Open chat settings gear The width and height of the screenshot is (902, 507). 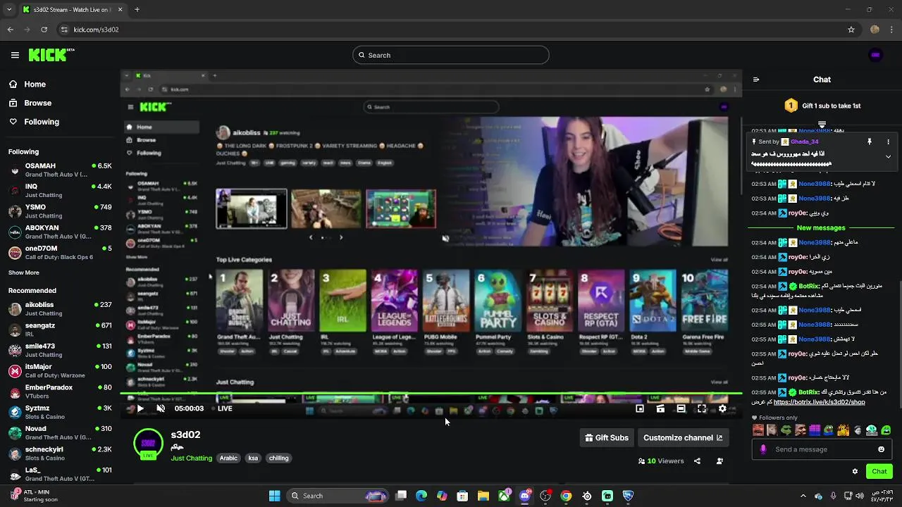pyautogui.click(x=855, y=471)
